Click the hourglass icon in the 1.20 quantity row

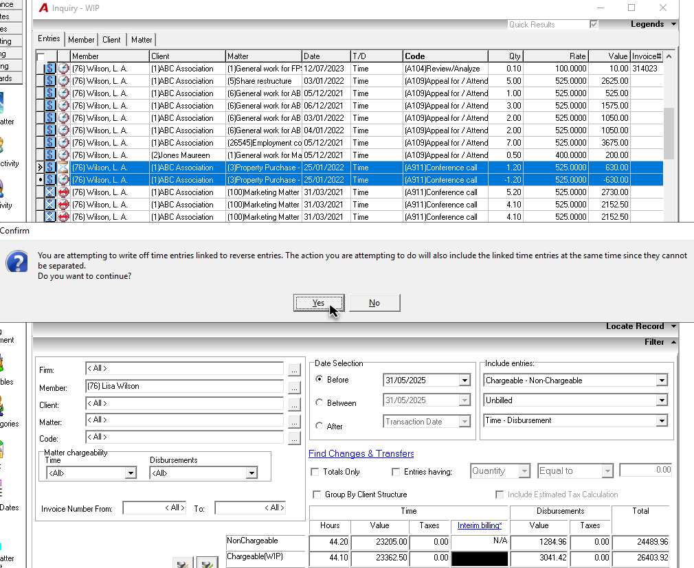point(64,168)
